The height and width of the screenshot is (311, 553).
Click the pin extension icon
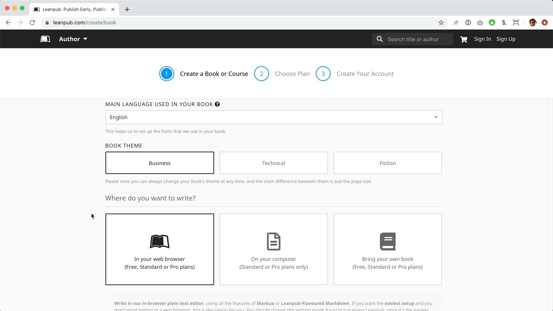(x=456, y=22)
